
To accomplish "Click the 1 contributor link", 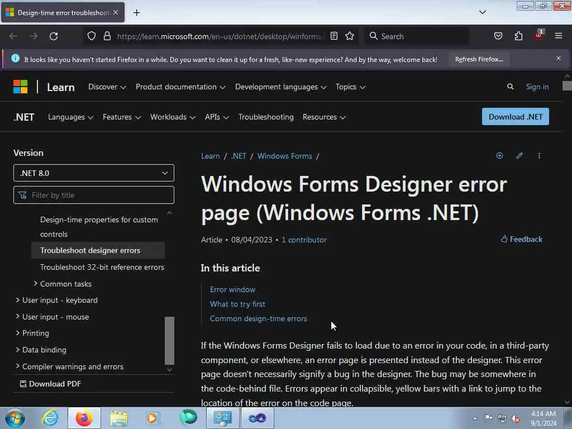I will click(x=304, y=240).
